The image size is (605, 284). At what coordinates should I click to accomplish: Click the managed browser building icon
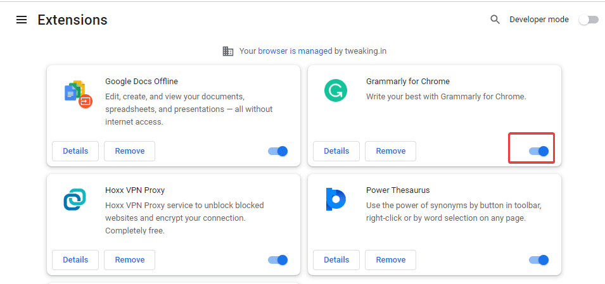click(228, 51)
